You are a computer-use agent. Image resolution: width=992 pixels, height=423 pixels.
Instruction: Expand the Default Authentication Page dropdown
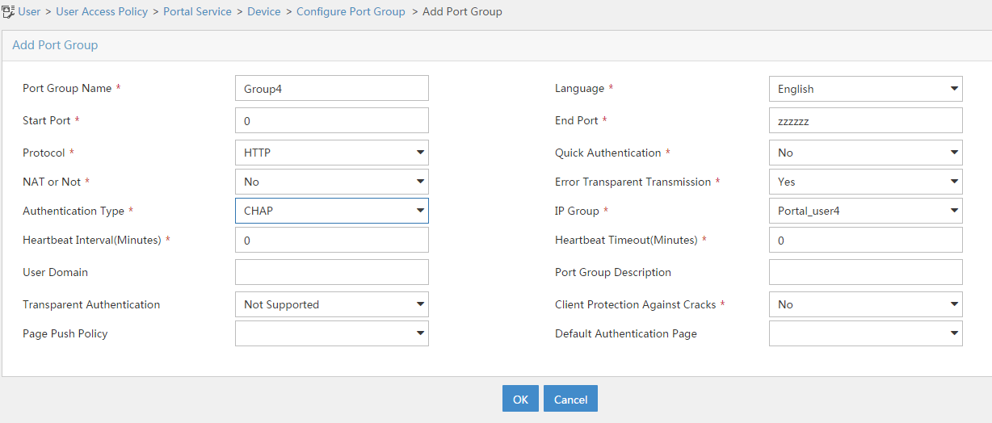(865, 333)
